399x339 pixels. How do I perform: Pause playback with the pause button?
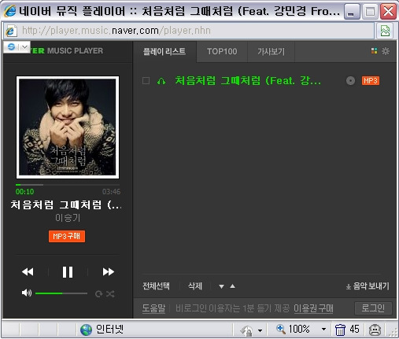68,272
